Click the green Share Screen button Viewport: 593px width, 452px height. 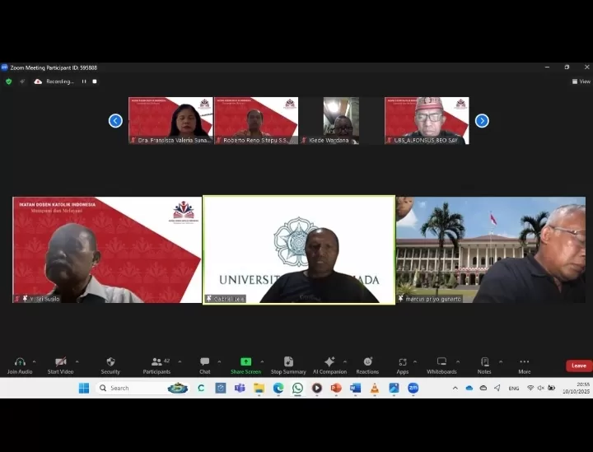(x=245, y=362)
